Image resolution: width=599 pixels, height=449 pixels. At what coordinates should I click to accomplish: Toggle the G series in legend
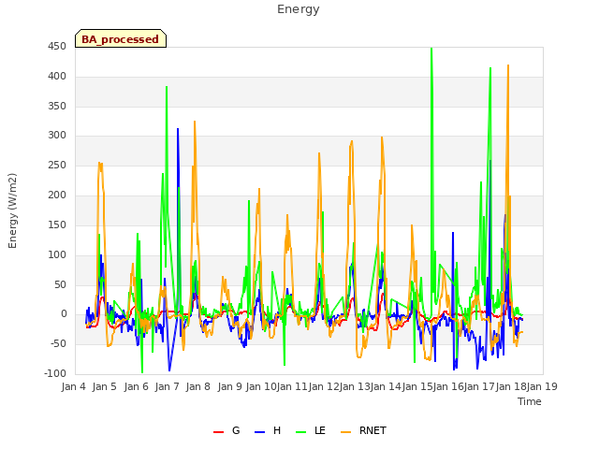coord(226,430)
